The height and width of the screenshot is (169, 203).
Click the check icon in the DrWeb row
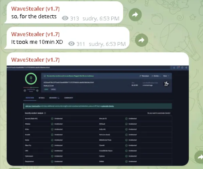[x=126, y=162]
